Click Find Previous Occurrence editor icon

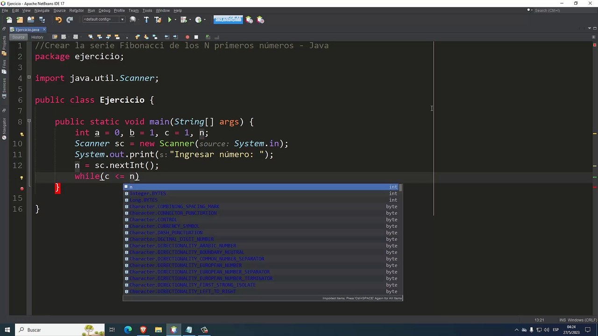pyautogui.click(x=100, y=37)
